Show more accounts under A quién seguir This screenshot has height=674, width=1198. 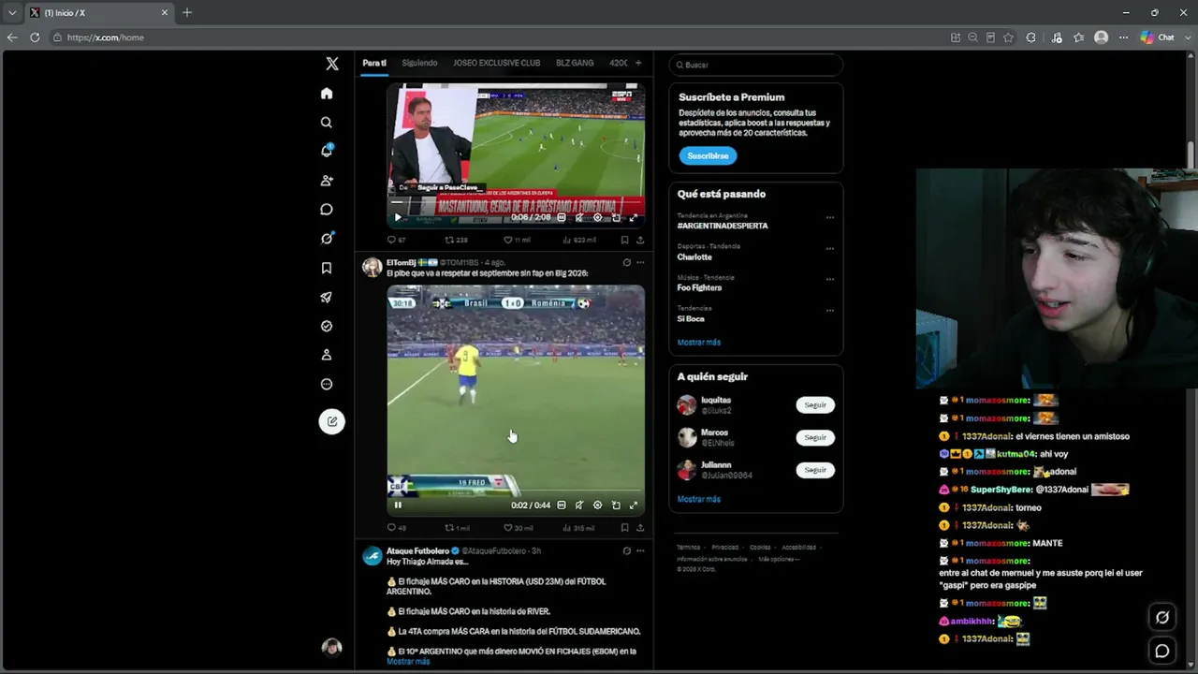pos(699,499)
